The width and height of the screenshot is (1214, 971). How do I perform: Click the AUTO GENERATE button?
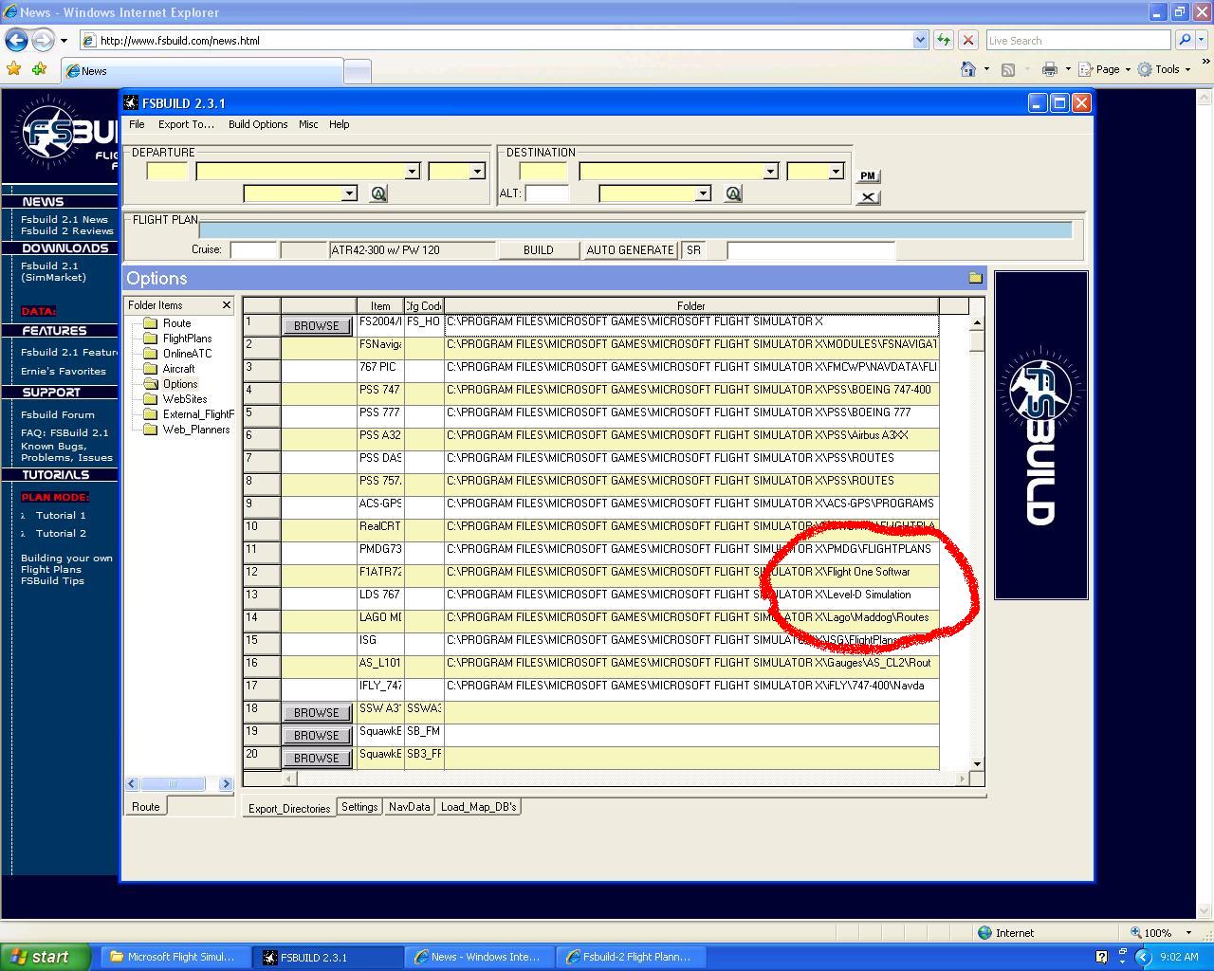630,250
